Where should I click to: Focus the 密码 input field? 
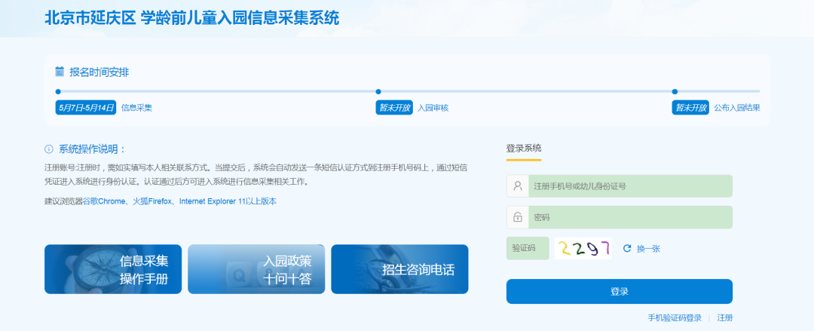(x=630, y=217)
